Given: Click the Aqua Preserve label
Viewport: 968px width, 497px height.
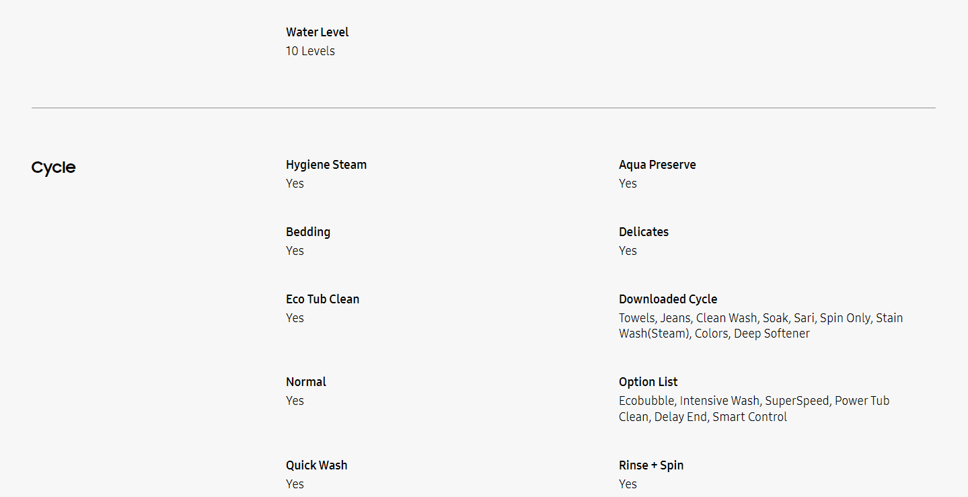Looking at the screenshot, I should pos(657,165).
